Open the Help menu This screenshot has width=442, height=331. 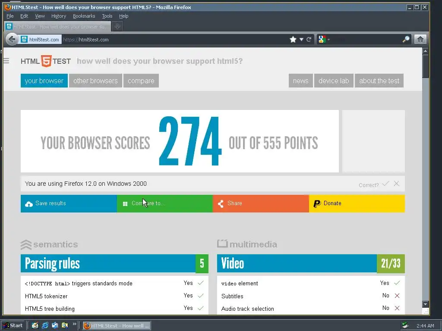coord(123,16)
